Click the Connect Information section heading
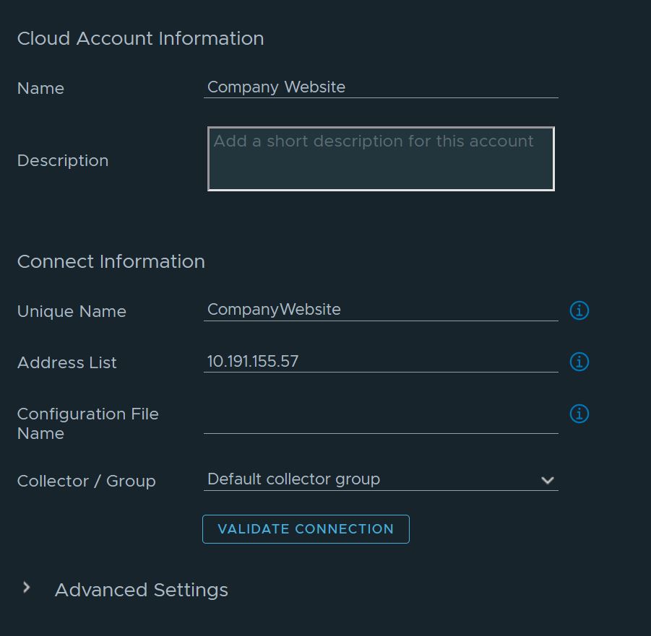 click(x=111, y=261)
